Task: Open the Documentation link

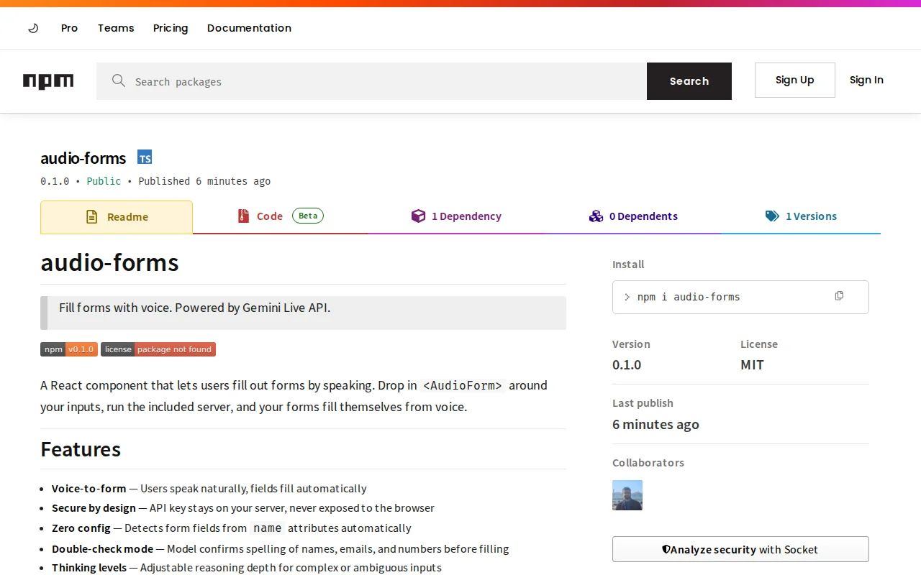Action: [x=249, y=28]
